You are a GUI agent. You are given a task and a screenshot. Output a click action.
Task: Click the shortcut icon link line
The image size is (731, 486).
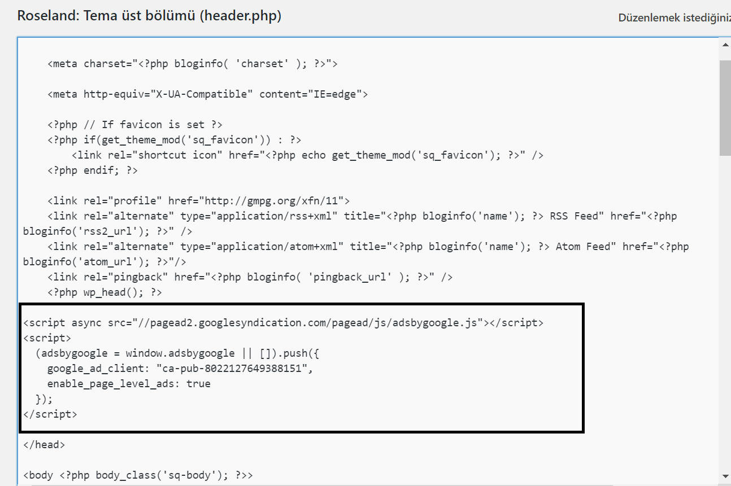click(307, 155)
